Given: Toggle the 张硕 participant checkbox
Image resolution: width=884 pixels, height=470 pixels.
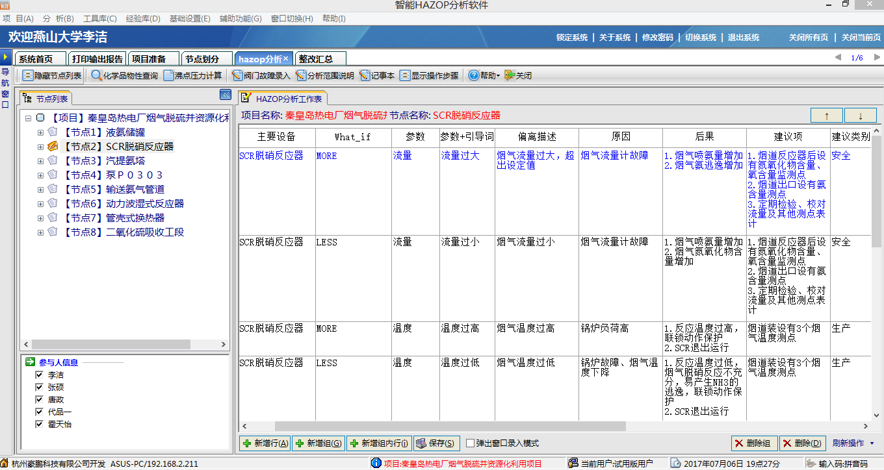Looking at the screenshot, I should pyautogui.click(x=39, y=388).
